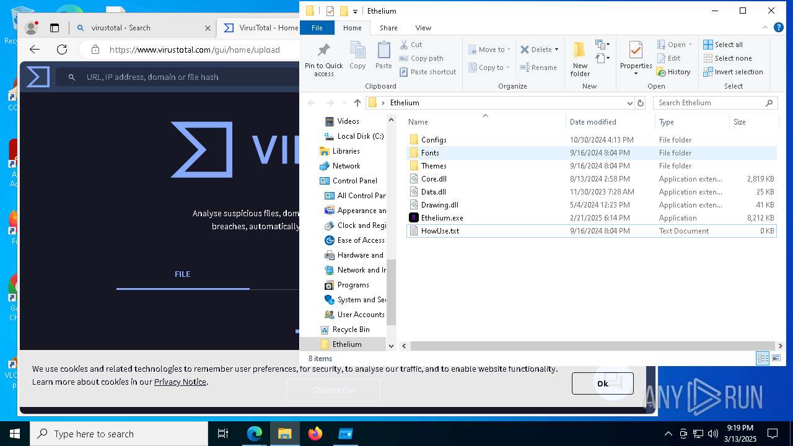
Task: Click the browser Back arrow
Action: point(35,50)
